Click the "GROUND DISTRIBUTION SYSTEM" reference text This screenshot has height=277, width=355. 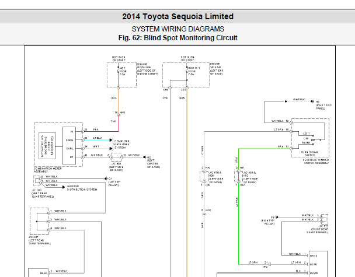[82, 188]
